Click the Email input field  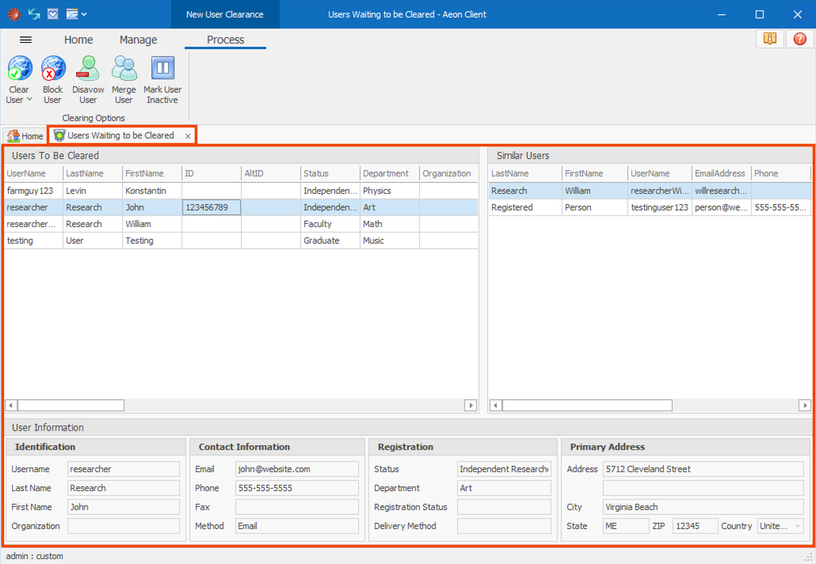[296, 469]
